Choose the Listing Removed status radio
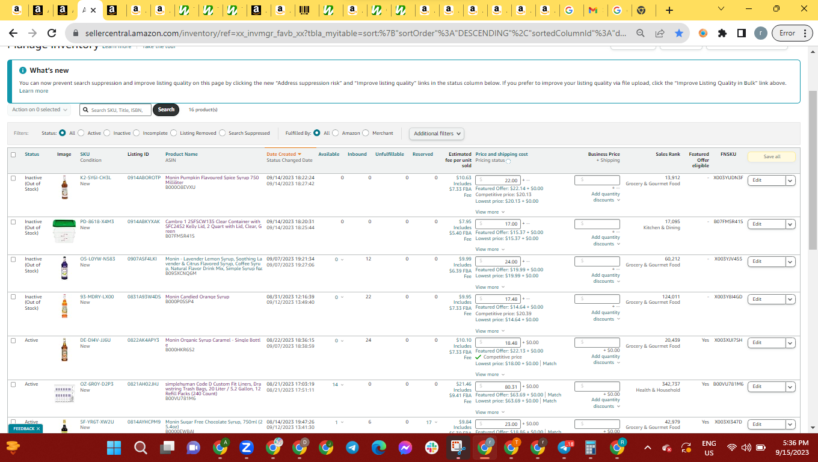Viewport: 818px width, 462px height. (174, 133)
